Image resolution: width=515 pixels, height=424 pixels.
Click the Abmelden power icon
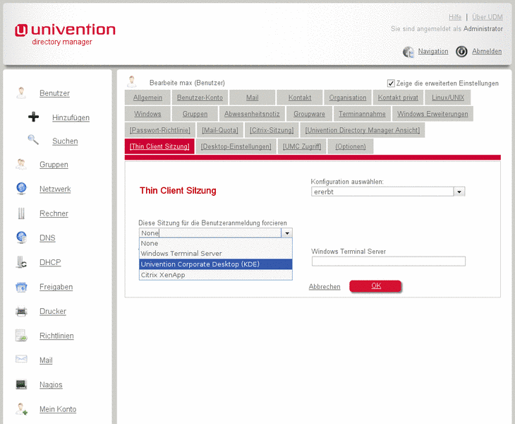[x=461, y=52]
